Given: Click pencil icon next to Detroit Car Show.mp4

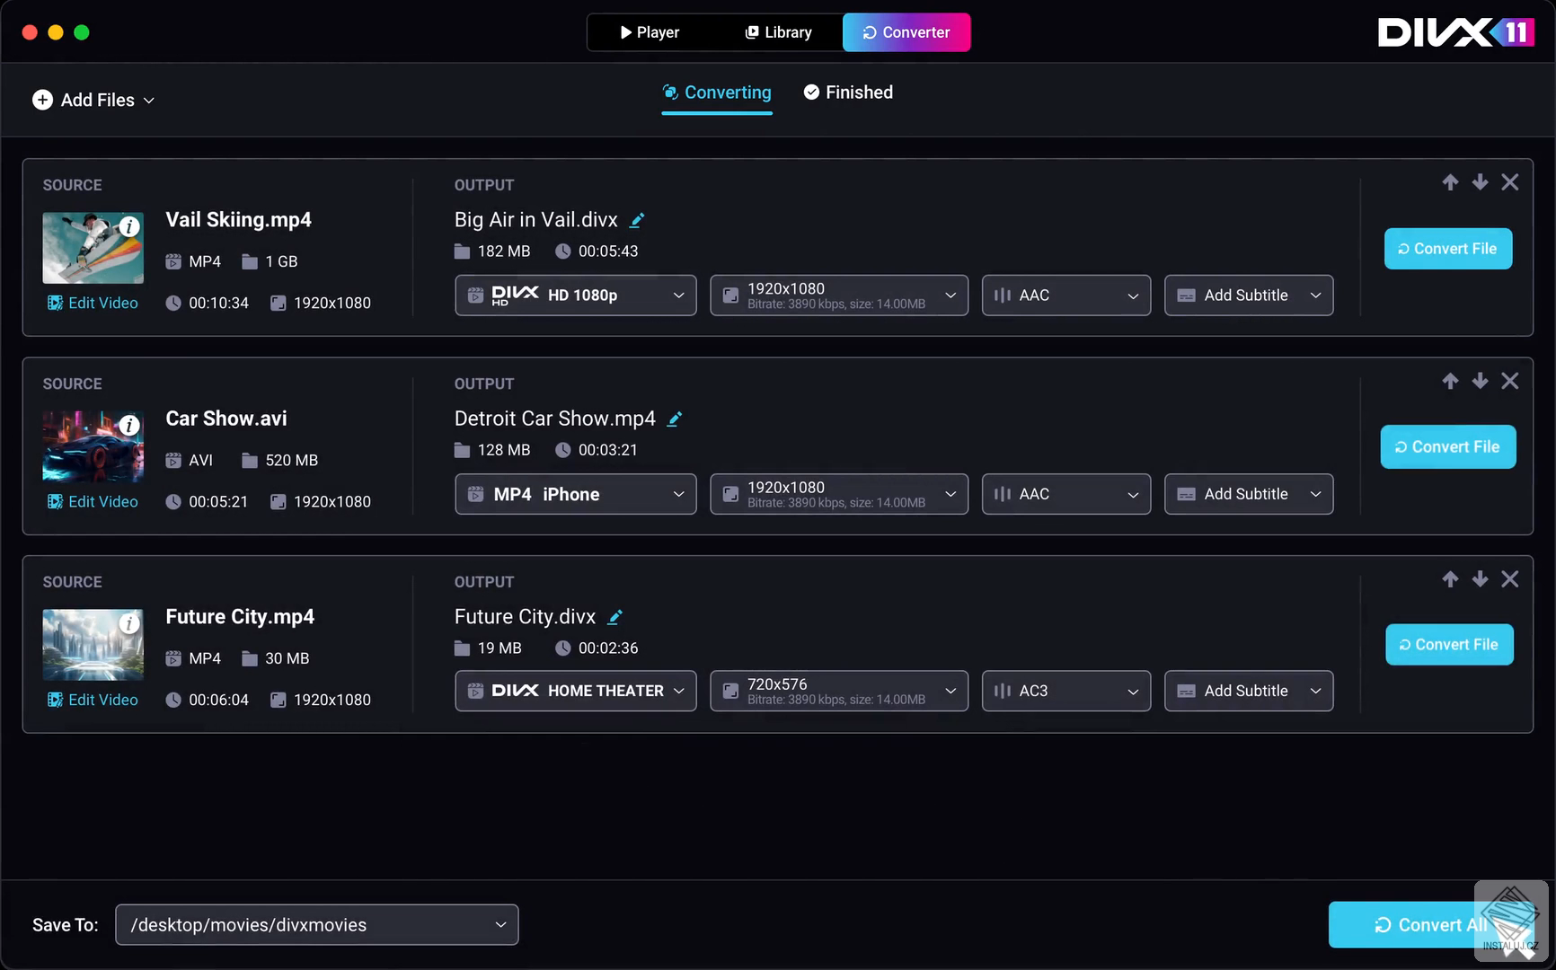Looking at the screenshot, I should [x=675, y=419].
